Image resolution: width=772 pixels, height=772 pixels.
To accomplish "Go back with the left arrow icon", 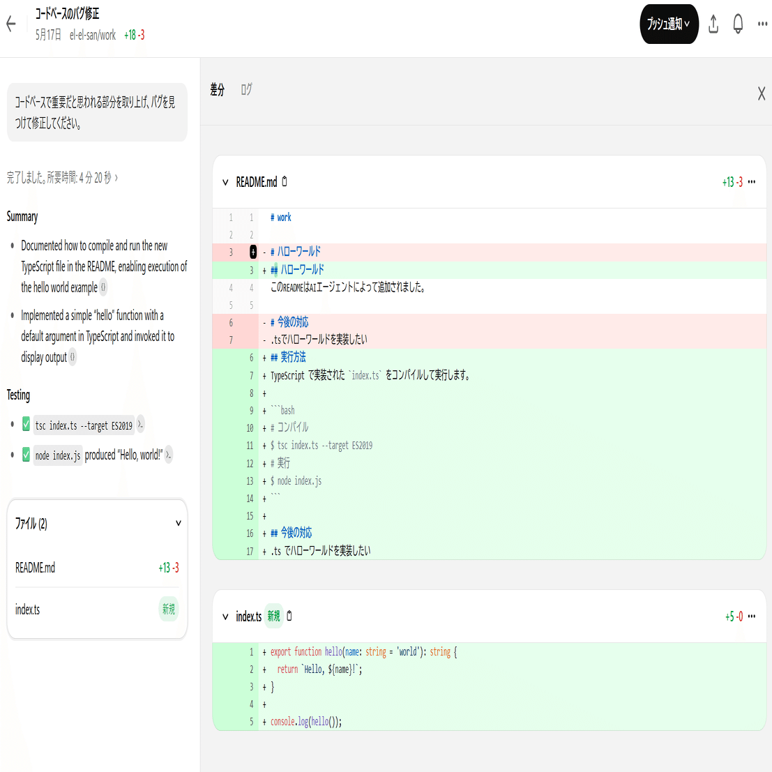I will pyautogui.click(x=11, y=24).
